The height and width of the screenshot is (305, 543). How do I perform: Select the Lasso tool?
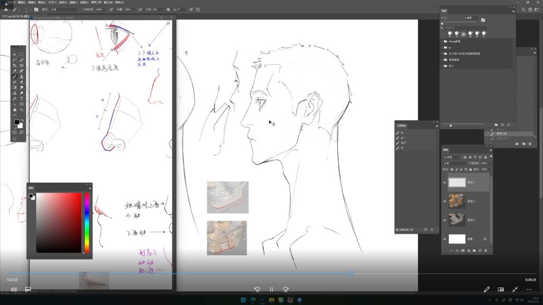[x=14, y=60]
